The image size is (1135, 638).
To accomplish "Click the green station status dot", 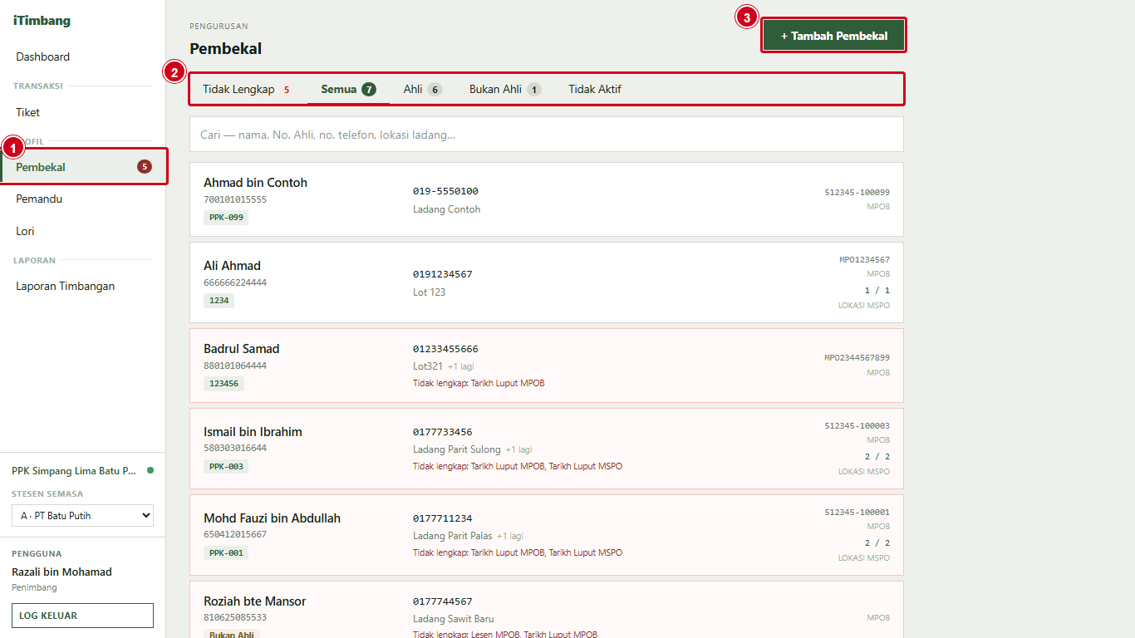I will [150, 470].
